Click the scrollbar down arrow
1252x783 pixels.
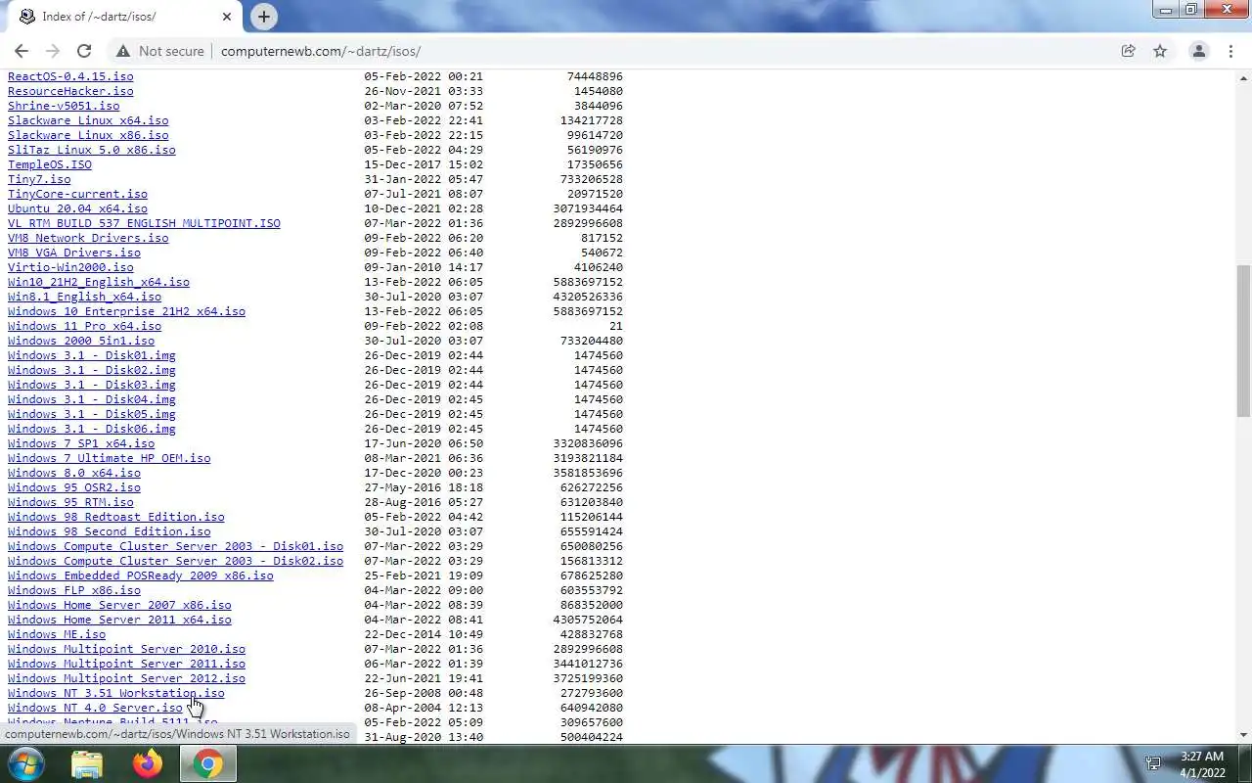point(1243,735)
